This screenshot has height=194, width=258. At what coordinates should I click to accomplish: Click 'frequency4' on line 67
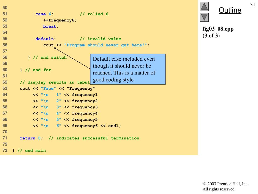[85, 113]
